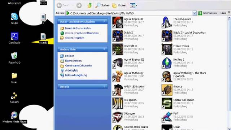Click the scrollbar up arrow

(230, 18)
